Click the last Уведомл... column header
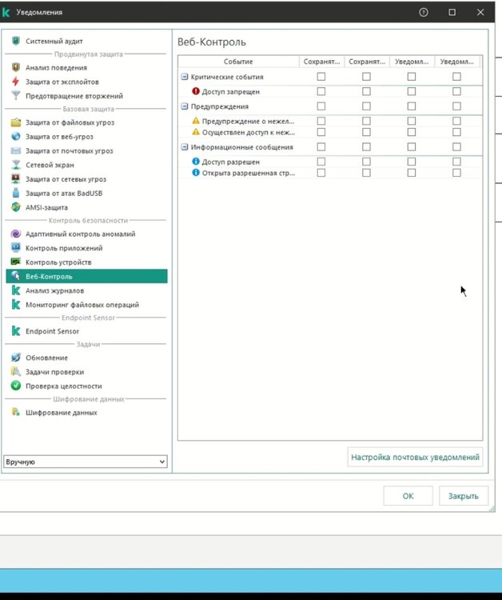The image size is (502, 600). pyautogui.click(x=457, y=62)
